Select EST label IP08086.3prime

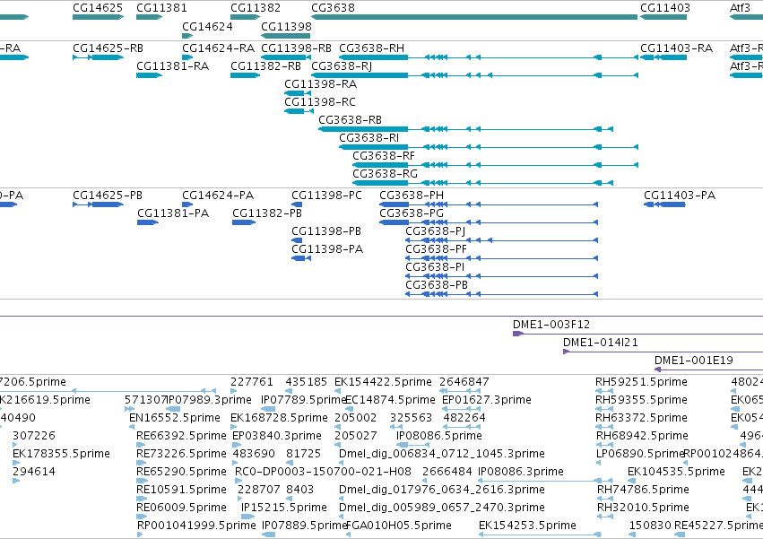coord(521,472)
